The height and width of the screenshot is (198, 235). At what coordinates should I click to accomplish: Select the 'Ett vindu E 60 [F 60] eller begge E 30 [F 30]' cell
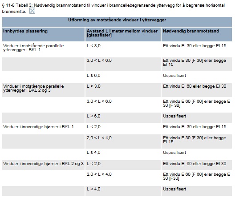(x=196, y=103)
